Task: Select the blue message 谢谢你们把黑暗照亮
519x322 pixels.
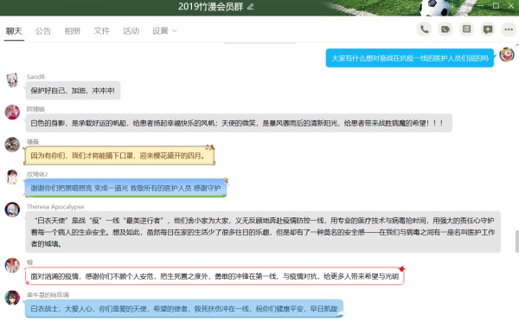Action: [x=125, y=188]
